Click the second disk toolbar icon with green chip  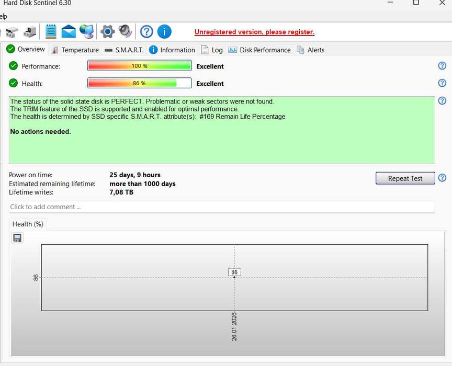30,32
